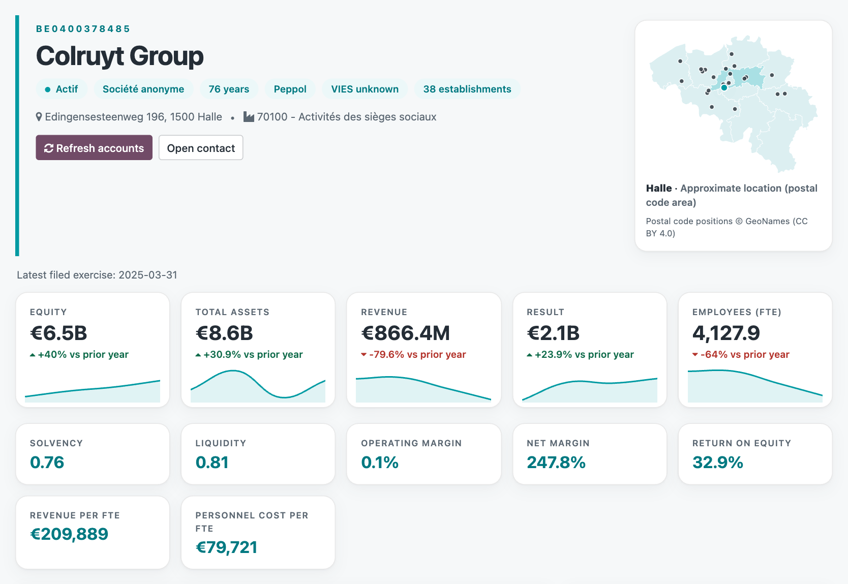Click the green Actif status dot

click(x=47, y=89)
